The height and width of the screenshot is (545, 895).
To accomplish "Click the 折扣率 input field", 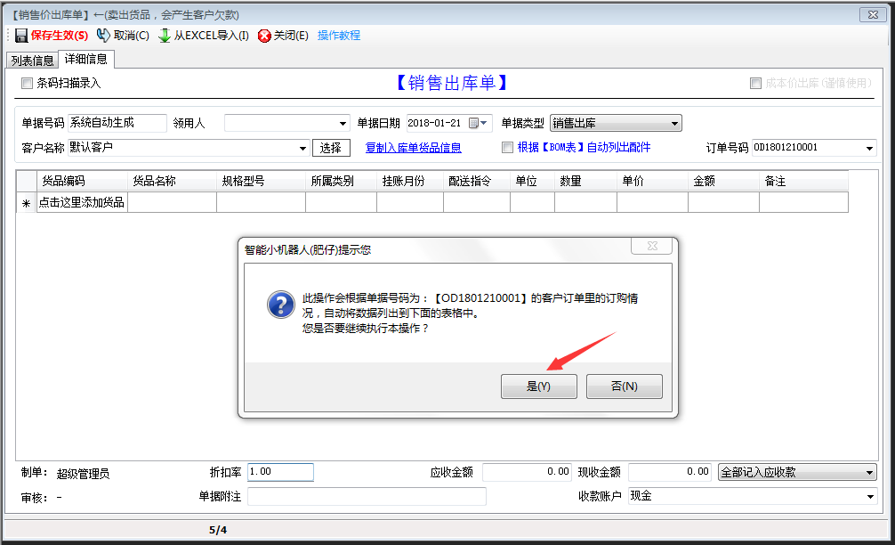I will coord(280,472).
